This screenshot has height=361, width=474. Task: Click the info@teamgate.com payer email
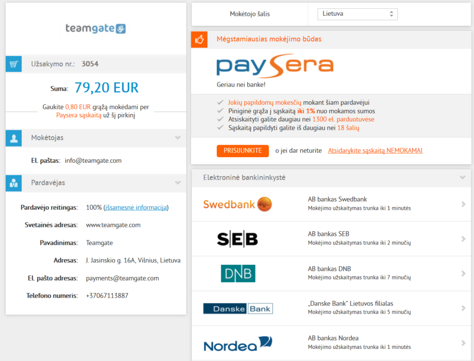pyautogui.click(x=93, y=161)
